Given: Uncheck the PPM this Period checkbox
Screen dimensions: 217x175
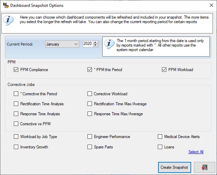Looking at the screenshot, I should click(x=90, y=69).
